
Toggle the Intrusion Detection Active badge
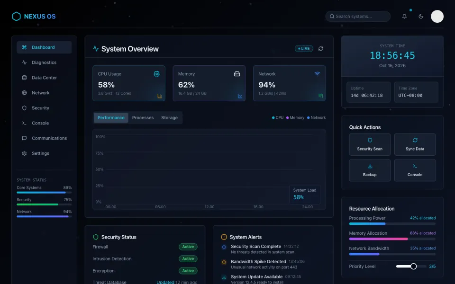tap(188, 258)
